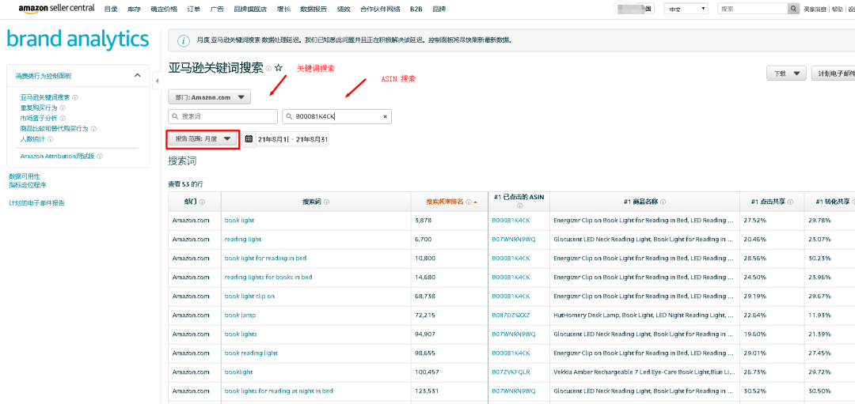Expand the 报告范围: 月度 dropdown
The width and height of the screenshot is (855, 404).
[x=203, y=138]
